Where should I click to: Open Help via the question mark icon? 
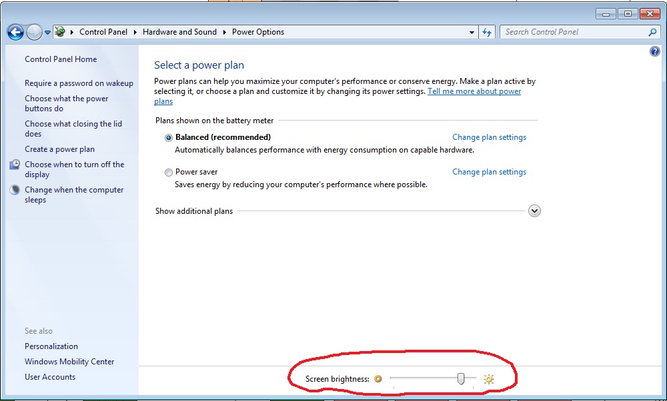tap(654, 51)
